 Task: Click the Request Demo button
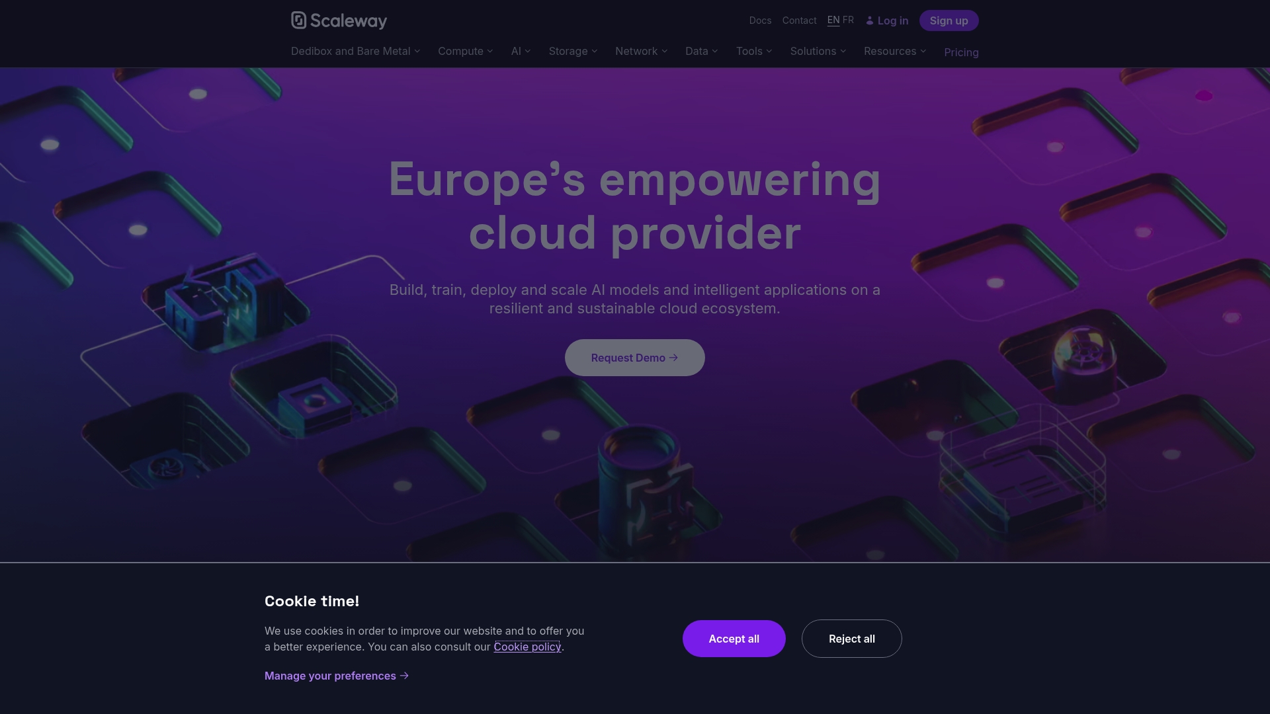click(635, 356)
